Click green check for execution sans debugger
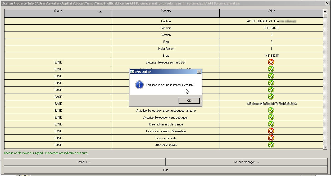 (271, 117)
